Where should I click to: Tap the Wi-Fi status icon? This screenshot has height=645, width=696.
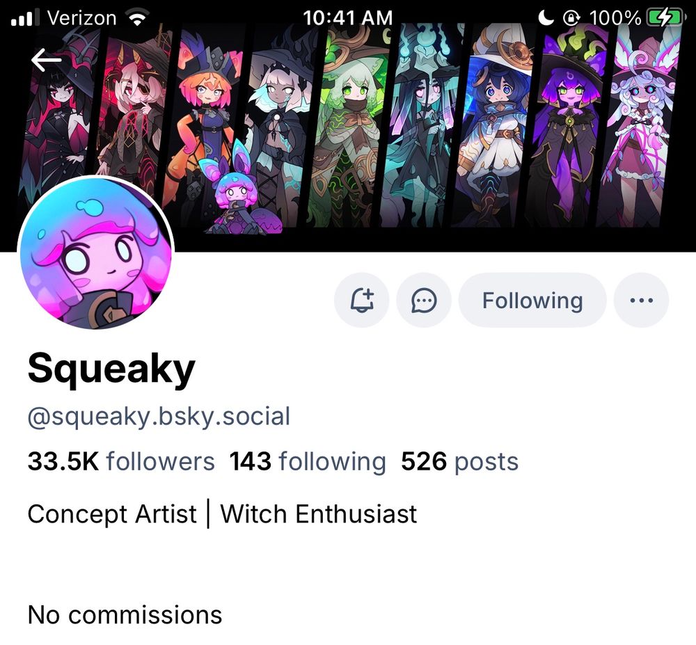tap(137, 18)
